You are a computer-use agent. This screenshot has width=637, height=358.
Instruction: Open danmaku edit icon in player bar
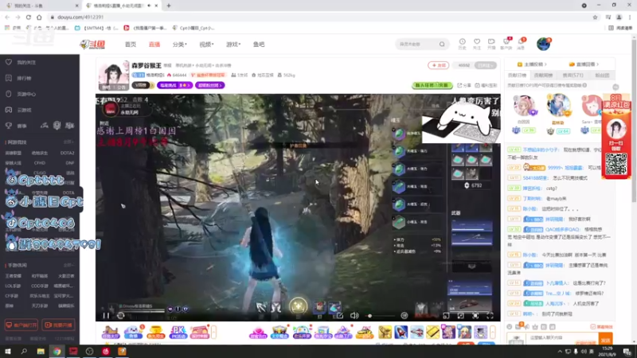(340, 315)
